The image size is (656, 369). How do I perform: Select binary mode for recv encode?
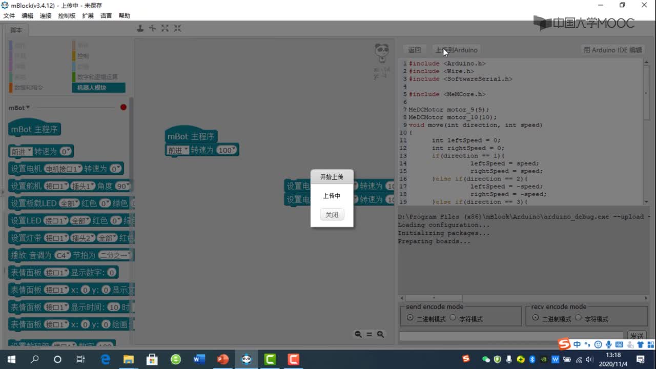point(536,318)
